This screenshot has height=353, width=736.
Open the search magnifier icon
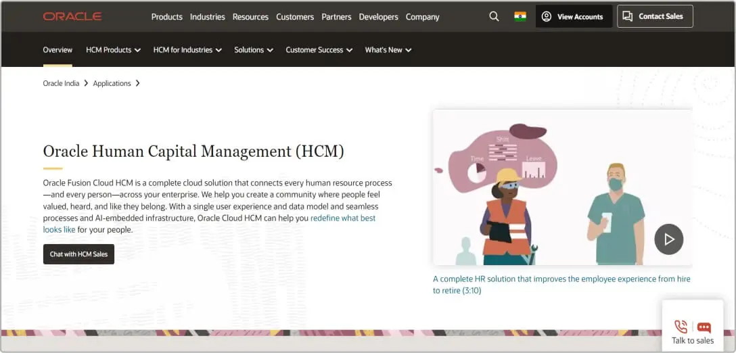(x=494, y=16)
